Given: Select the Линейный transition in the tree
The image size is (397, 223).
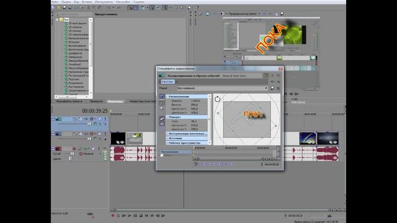Looking at the screenshot, I should point(74,64).
